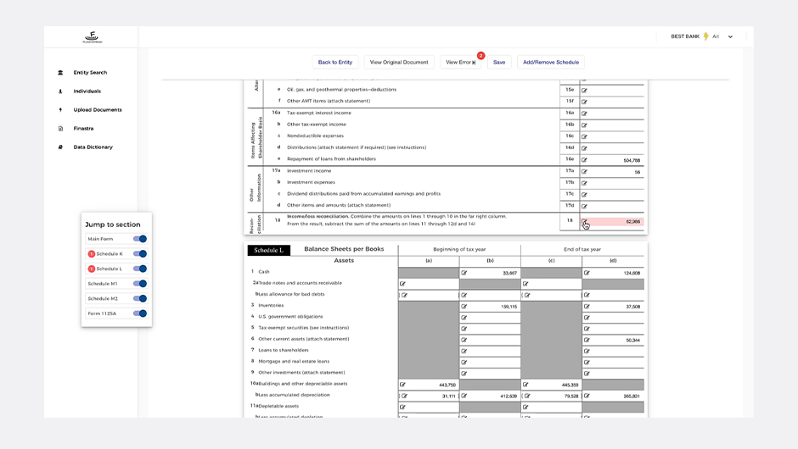Click View Original Document button
This screenshot has width=798, height=449.
[399, 62]
